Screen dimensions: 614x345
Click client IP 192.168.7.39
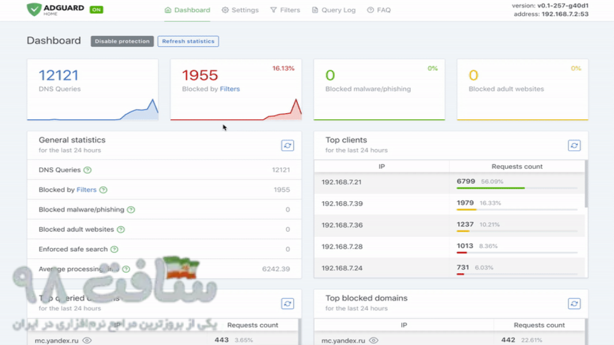click(x=342, y=204)
